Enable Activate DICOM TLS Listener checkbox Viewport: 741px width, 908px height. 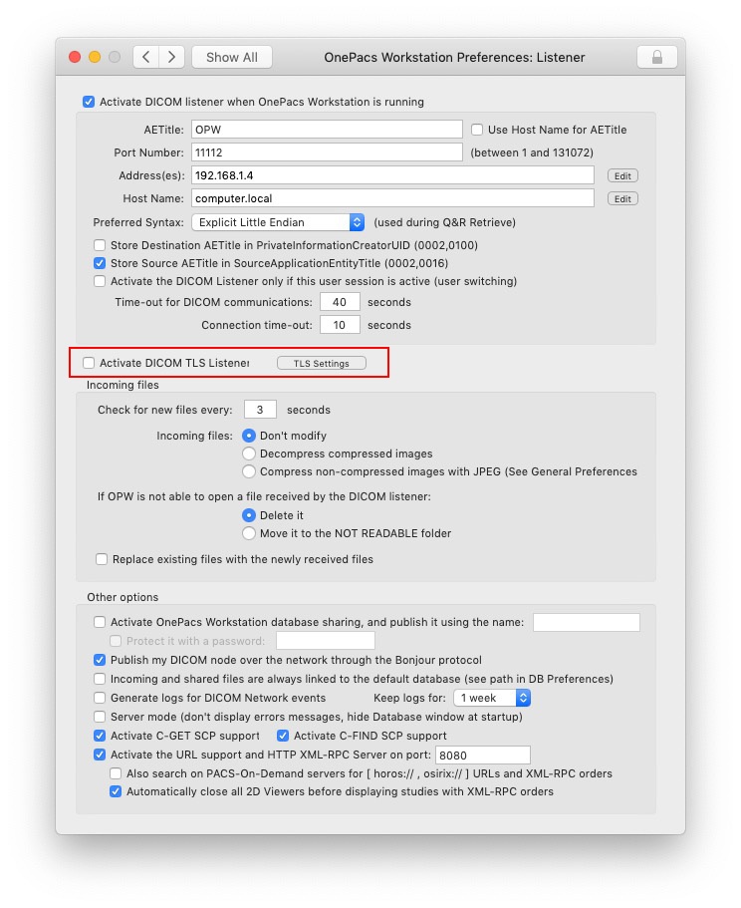pos(89,363)
